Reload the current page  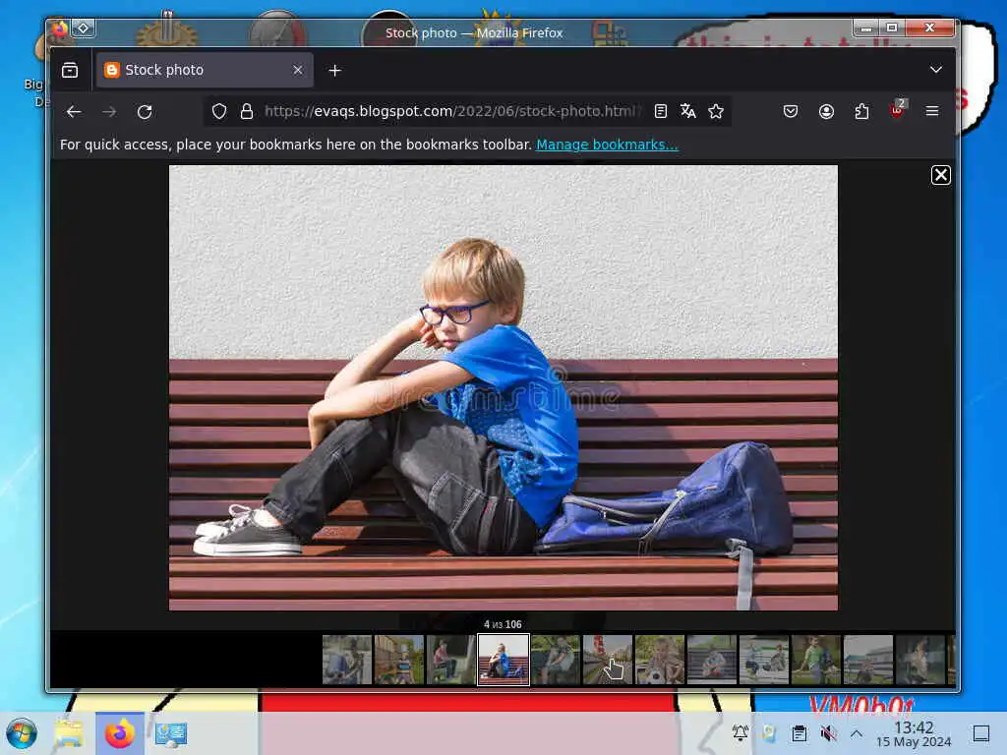coord(146,112)
